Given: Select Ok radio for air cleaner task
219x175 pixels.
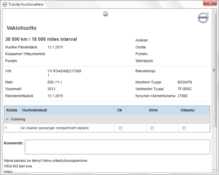Looking at the screenshot, I should tap(121, 128).
